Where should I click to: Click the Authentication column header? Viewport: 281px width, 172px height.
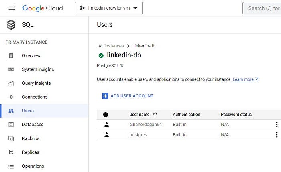point(186,115)
